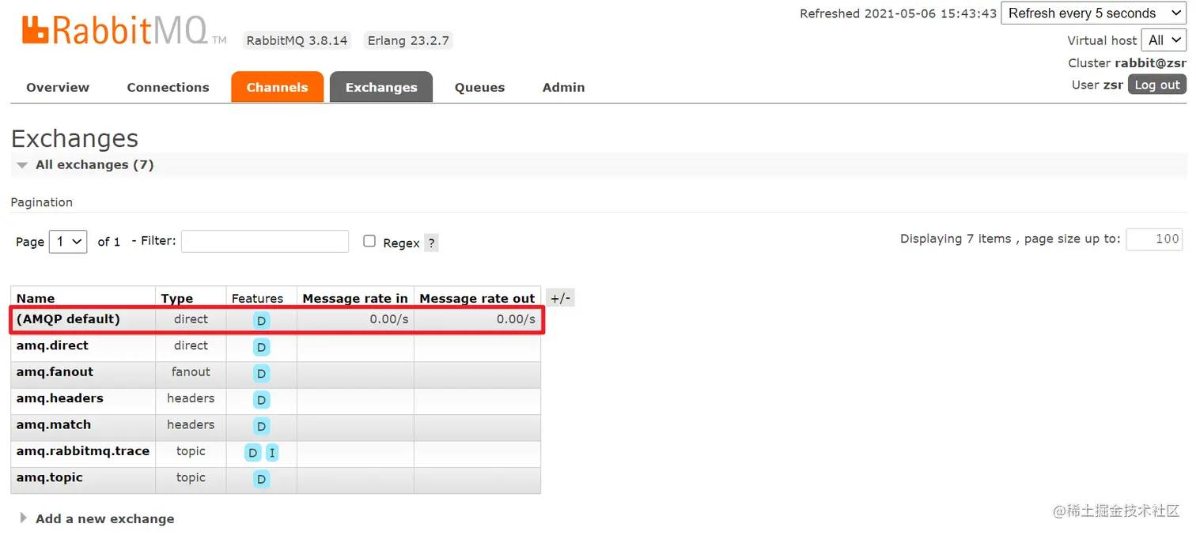This screenshot has width=1196, height=535.
Task: Click the (AMQP default) message rate in value
Action: tap(389, 319)
